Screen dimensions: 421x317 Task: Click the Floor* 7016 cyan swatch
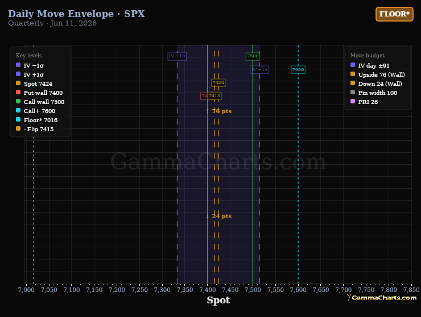click(18, 120)
